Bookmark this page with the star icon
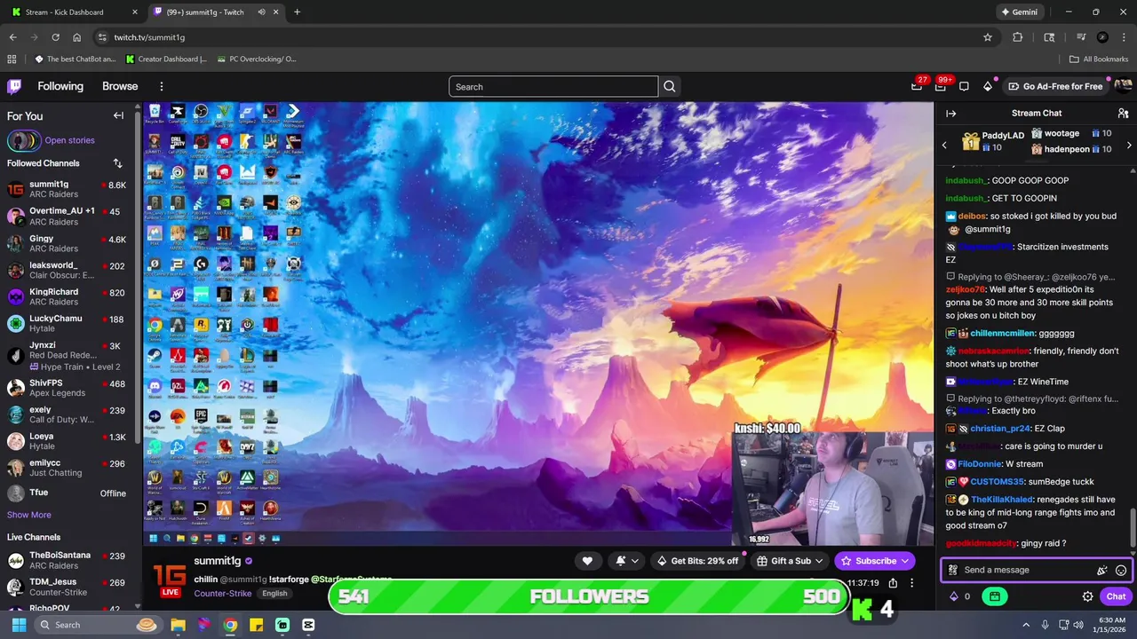 coord(987,37)
